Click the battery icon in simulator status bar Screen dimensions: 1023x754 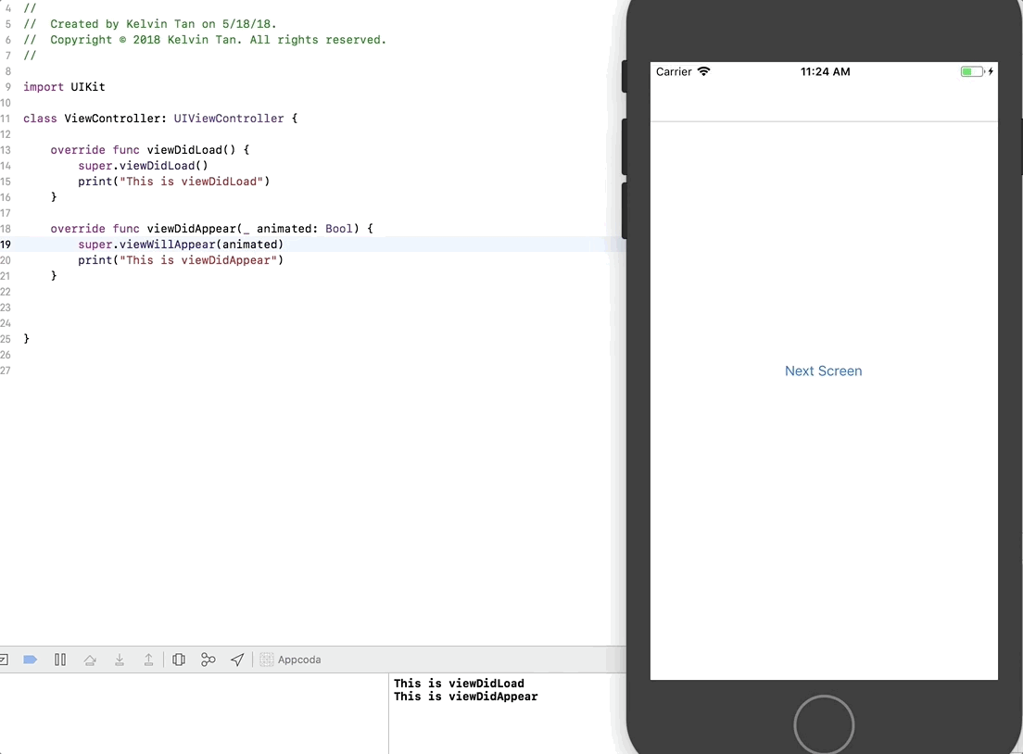(x=972, y=71)
